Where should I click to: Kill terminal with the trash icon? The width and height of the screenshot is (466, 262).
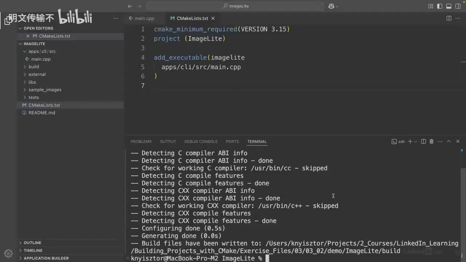pyautogui.click(x=431, y=142)
